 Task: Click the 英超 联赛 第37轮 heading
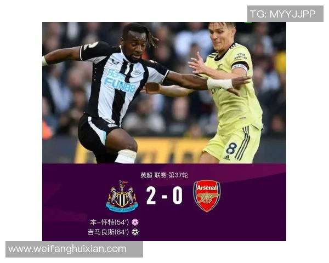(x=164, y=175)
